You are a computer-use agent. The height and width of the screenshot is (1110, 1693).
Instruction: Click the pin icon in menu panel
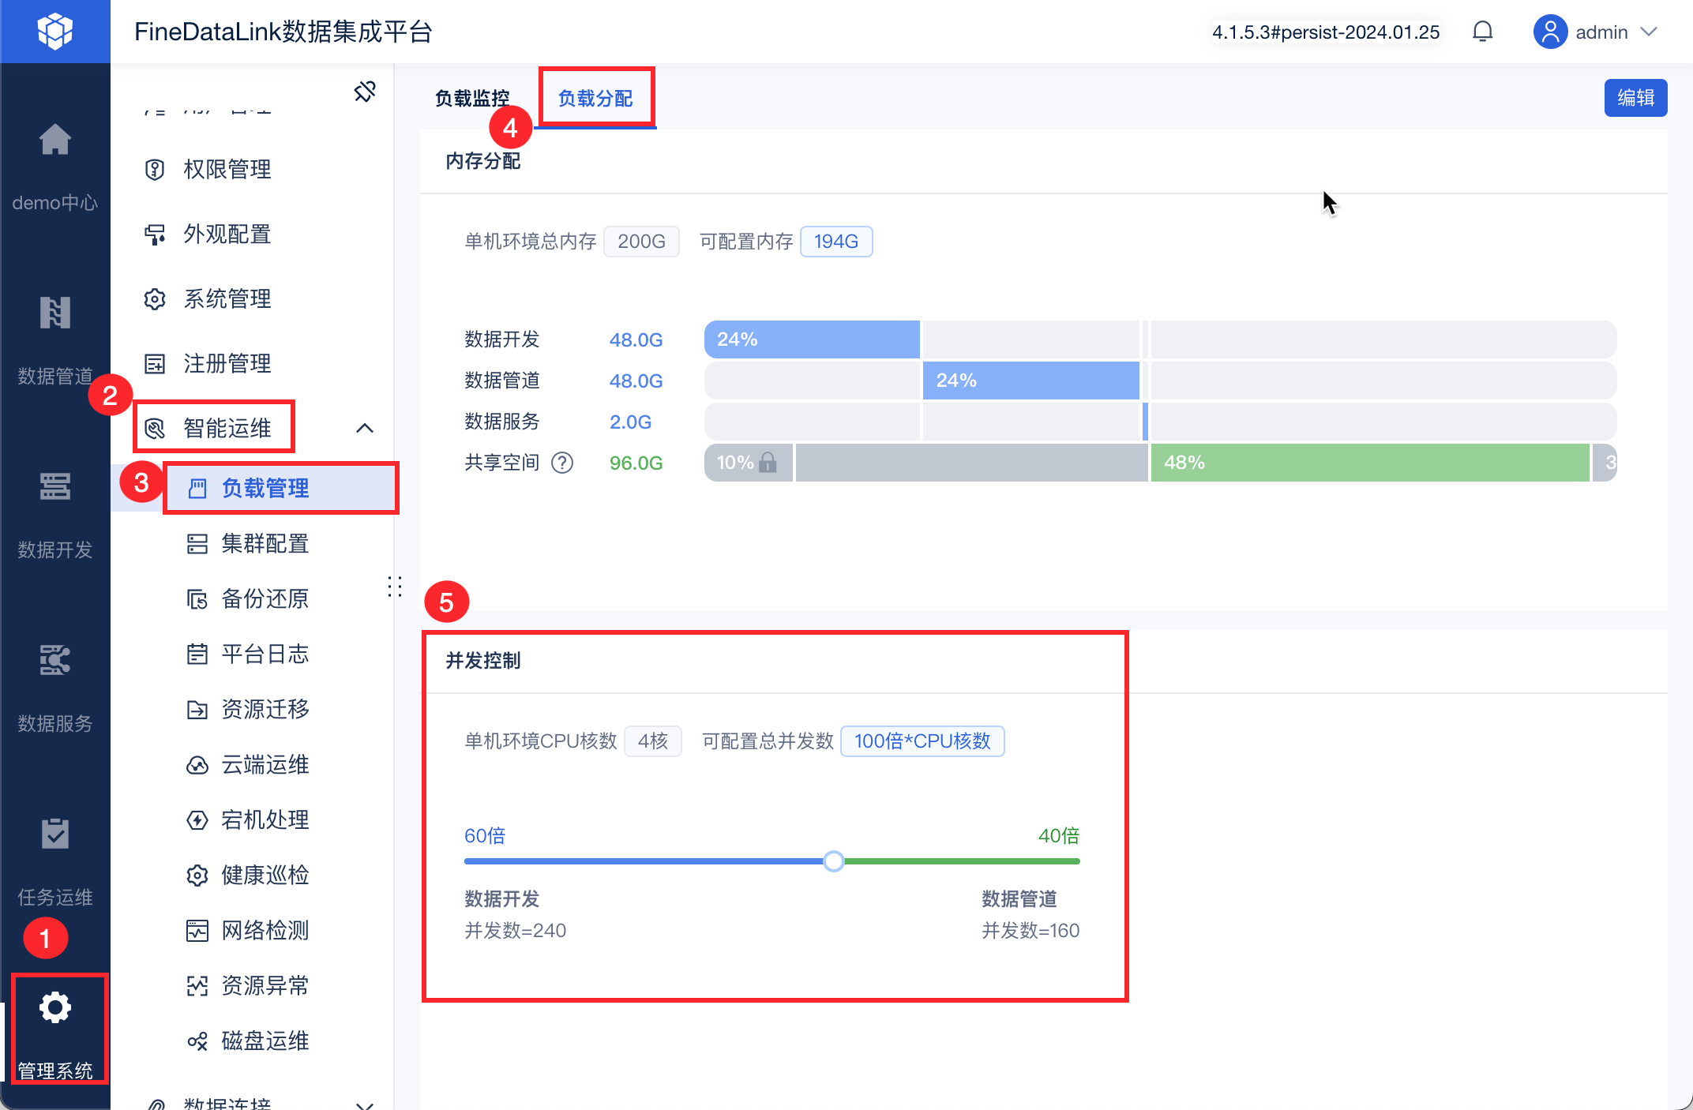coord(365,92)
